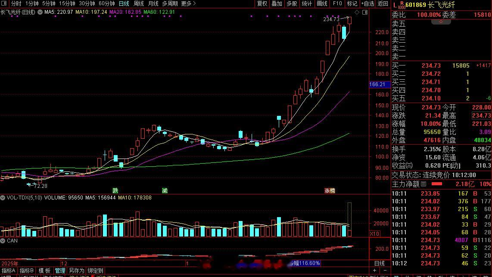Click the 振幅116.60% range label
This screenshot has height=277, width=492.
pyautogui.click(x=306, y=263)
